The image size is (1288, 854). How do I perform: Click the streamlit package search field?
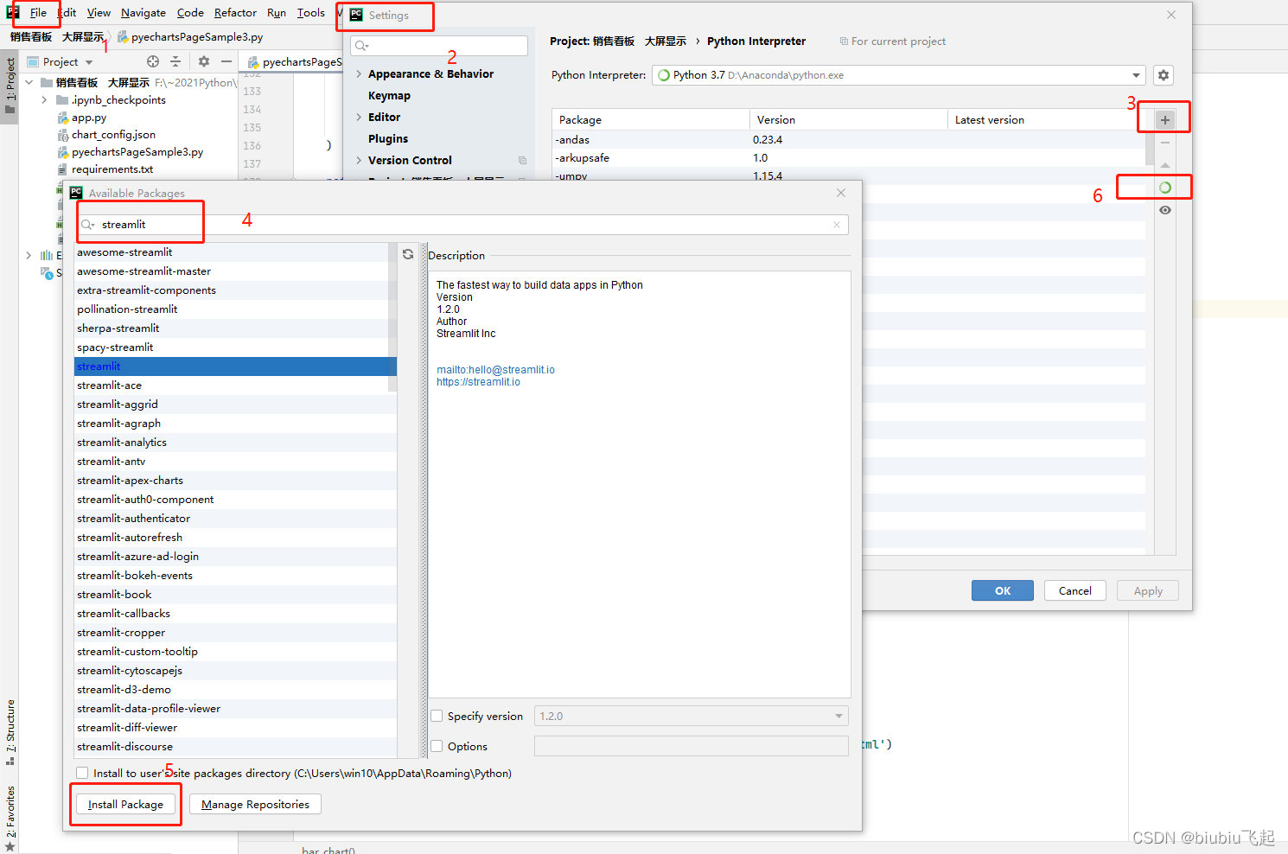462,225
